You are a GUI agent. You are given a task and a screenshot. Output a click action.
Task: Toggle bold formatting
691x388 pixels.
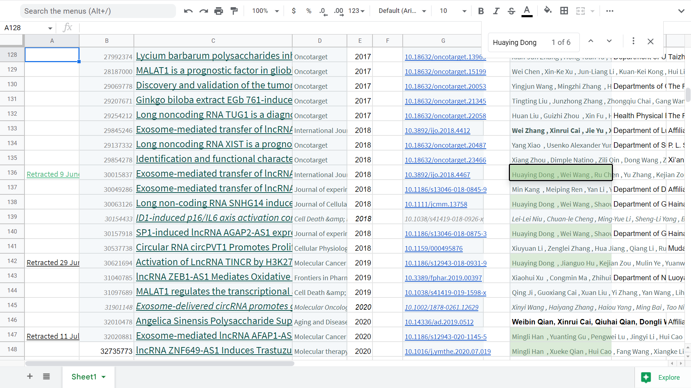point(481,11)
